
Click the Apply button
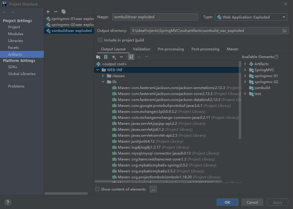278,202
